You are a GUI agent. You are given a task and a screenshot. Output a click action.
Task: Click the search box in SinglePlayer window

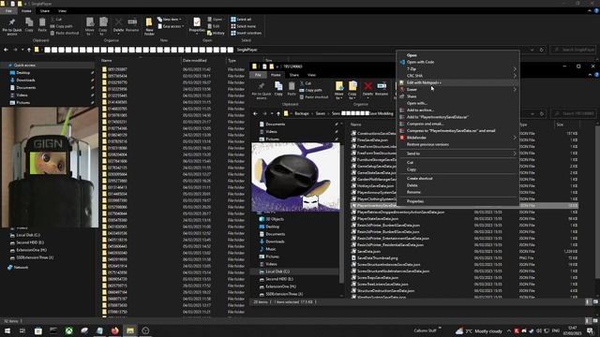pyautogui.click(x=573, y=50)
